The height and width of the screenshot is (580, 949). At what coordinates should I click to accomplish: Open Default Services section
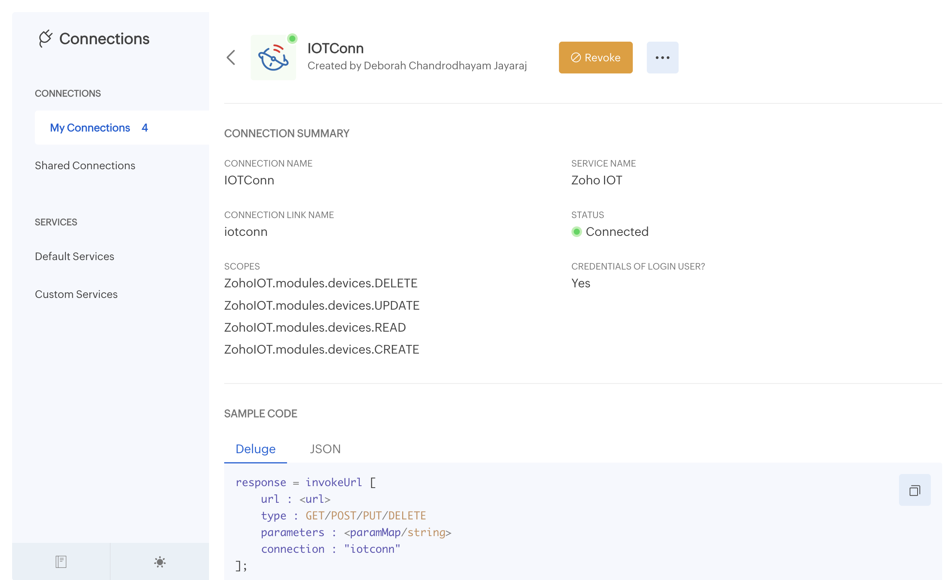75,256
